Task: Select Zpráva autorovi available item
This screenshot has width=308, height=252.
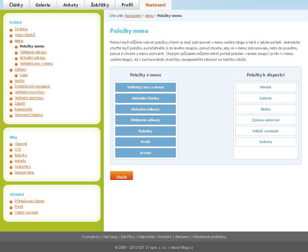Action: (266, 120)
